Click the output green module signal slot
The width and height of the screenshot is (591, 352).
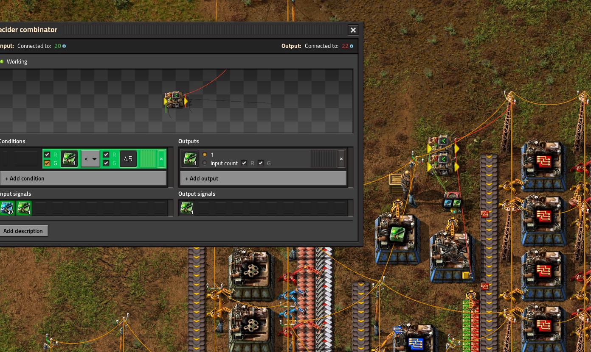[x=189, y=159]
